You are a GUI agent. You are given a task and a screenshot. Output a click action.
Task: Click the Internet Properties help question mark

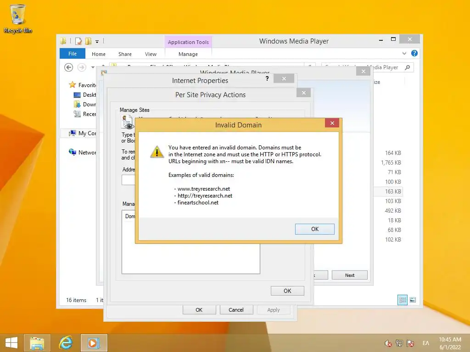tap(267, 78)
